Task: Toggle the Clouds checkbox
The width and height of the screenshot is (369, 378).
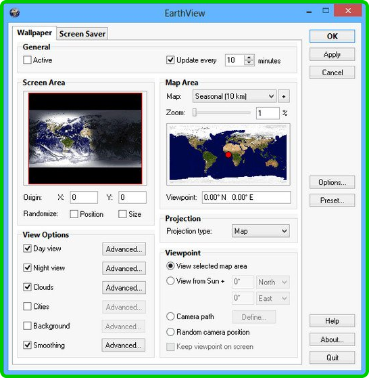Action: (x=27, y=287)
